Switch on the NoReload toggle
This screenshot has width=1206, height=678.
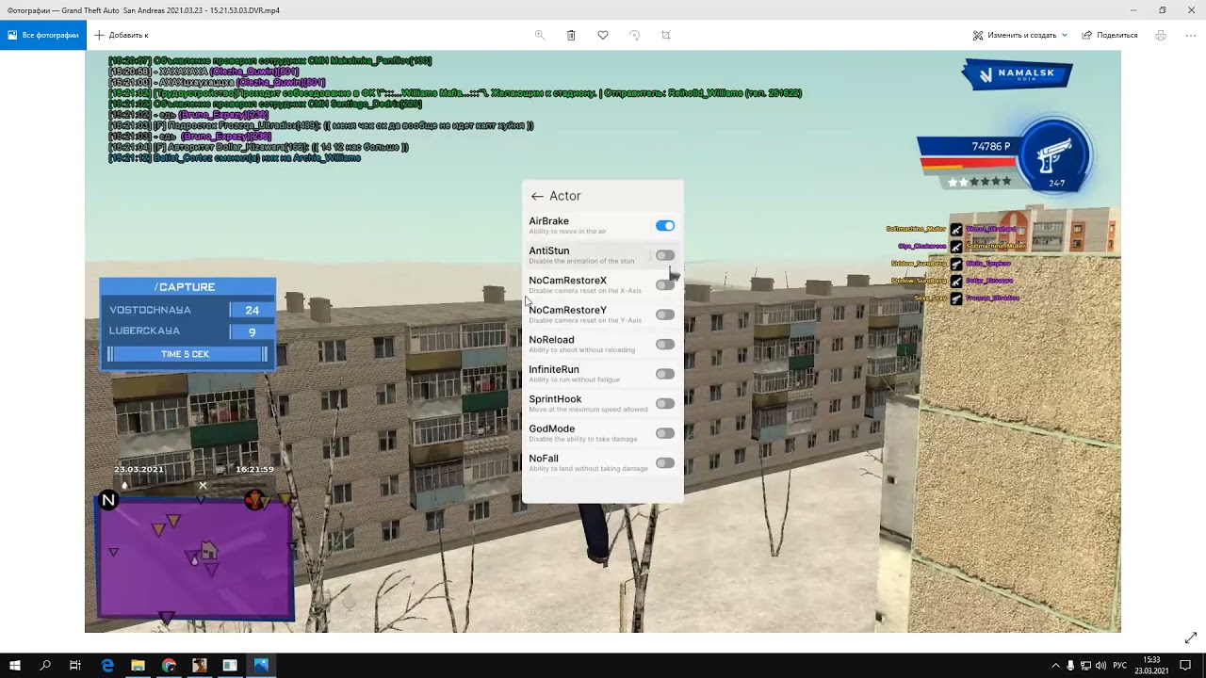tap(665, 345)
